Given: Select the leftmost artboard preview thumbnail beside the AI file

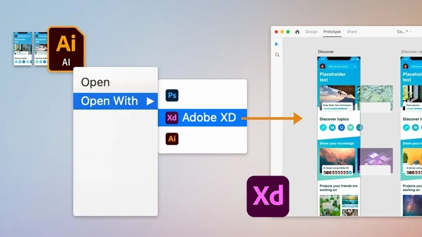Looking at the screenshot, I should tap(23, 49).
